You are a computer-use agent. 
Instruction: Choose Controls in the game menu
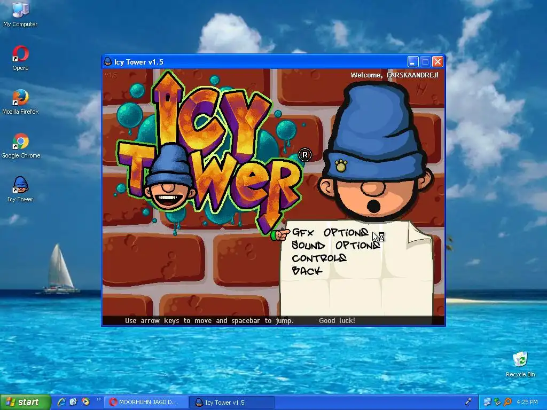[319, 258]
